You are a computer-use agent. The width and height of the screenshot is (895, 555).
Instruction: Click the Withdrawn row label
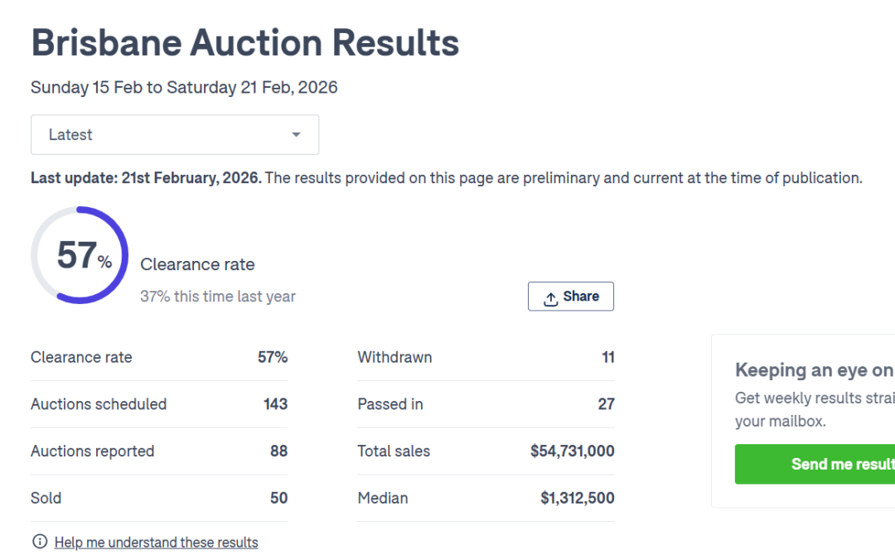[x=394, y=358]
